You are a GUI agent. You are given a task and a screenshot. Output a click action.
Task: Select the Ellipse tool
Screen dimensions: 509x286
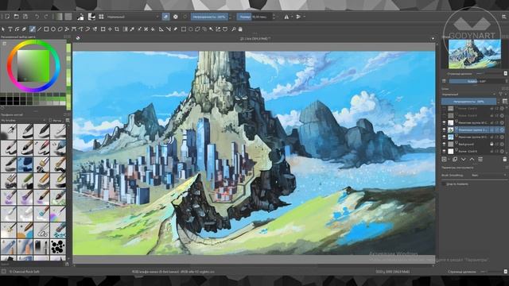click(53, 29)
